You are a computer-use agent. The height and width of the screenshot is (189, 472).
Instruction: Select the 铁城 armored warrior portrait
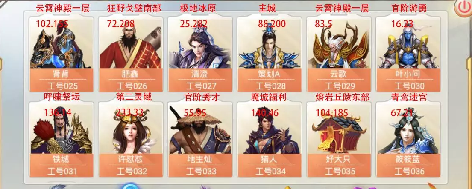[62, 129]
